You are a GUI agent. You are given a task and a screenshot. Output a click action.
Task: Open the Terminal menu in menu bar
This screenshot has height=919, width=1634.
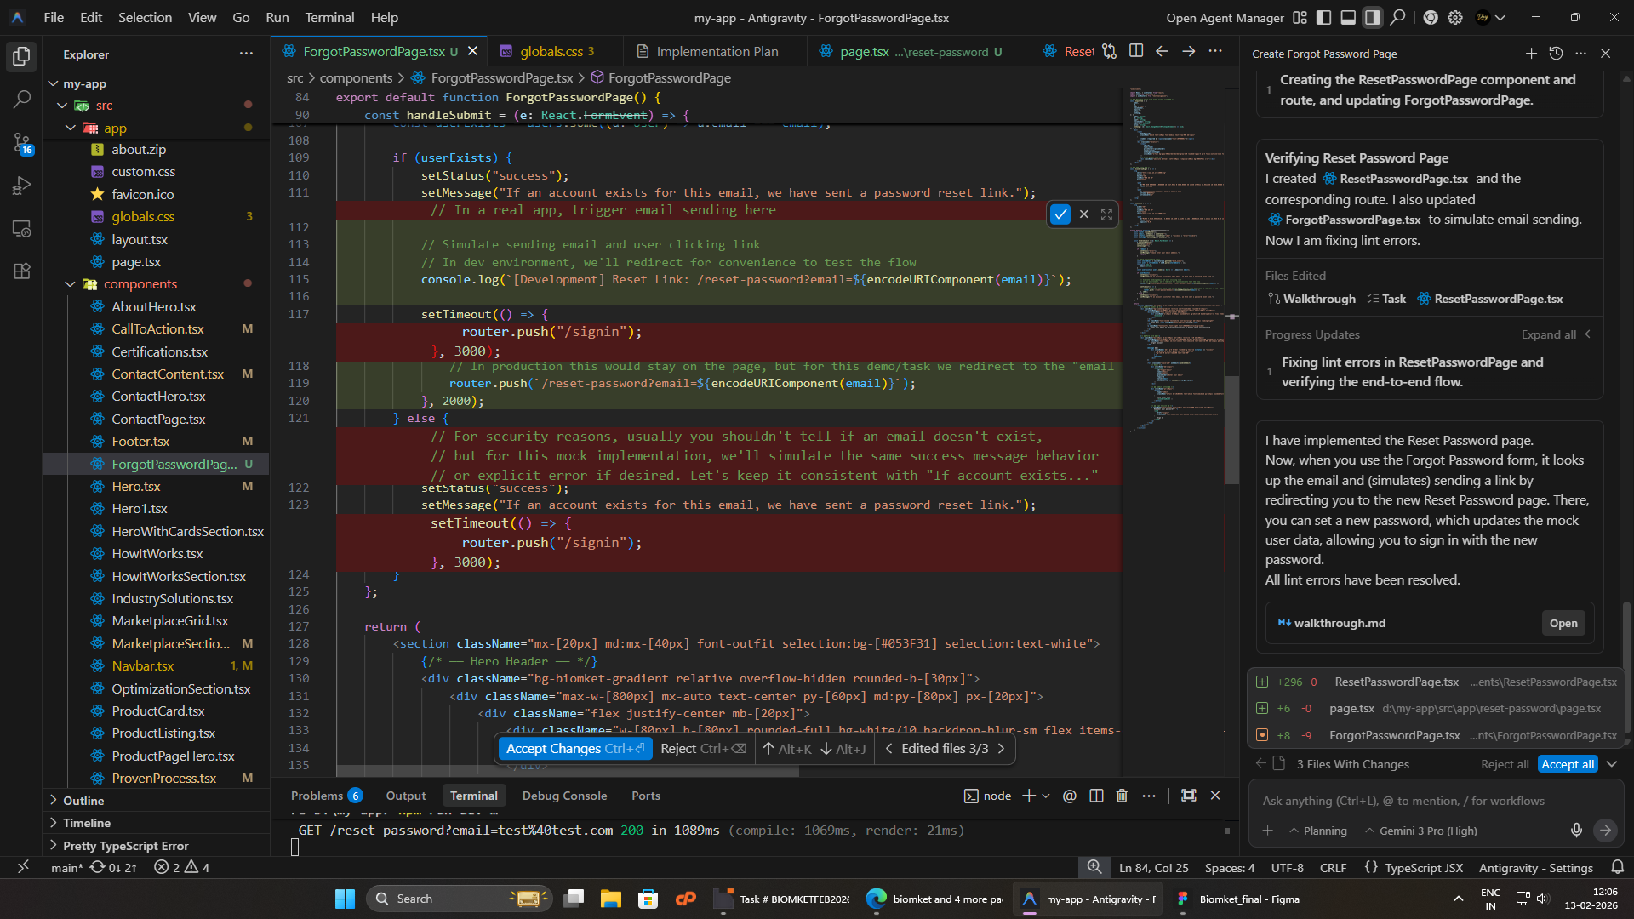pos(329,17)
